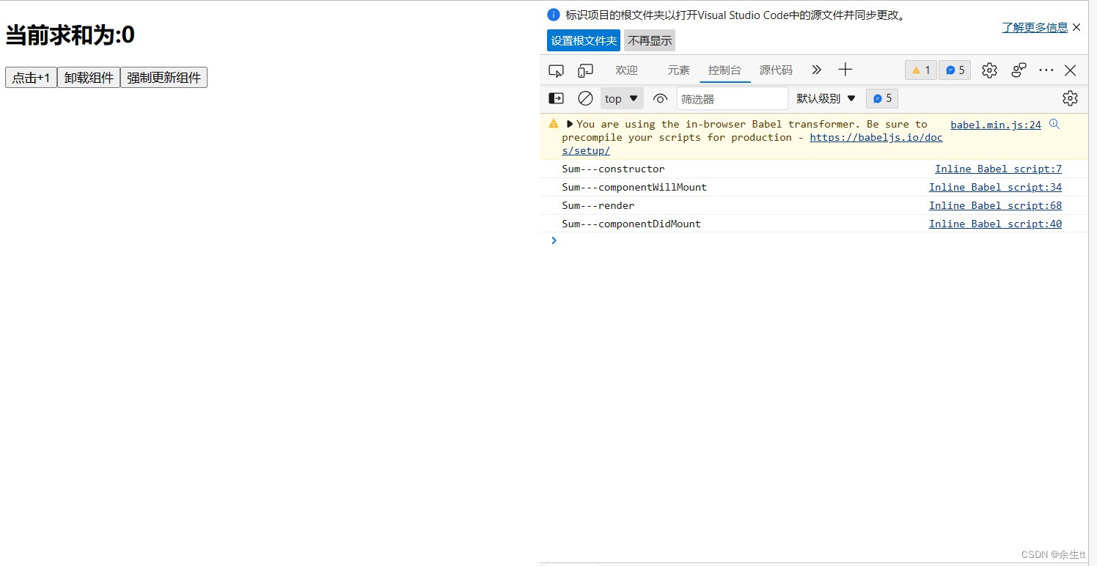This screenshot has height=566, width=1097.
Task: Open the DevTools three-dots menu
Action: (1046, 70)
